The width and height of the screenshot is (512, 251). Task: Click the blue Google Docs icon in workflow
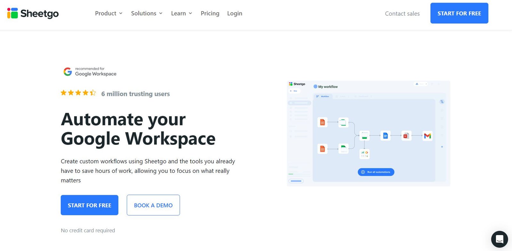386,136
